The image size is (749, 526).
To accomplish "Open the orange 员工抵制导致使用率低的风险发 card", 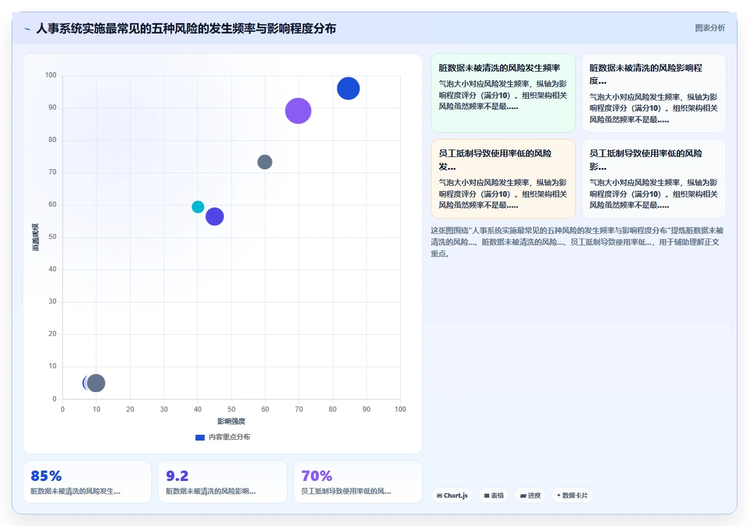I will coord(503,178).
